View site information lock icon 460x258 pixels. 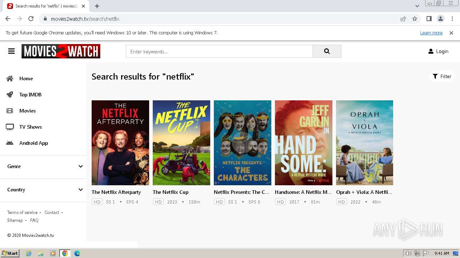[45, 19]
